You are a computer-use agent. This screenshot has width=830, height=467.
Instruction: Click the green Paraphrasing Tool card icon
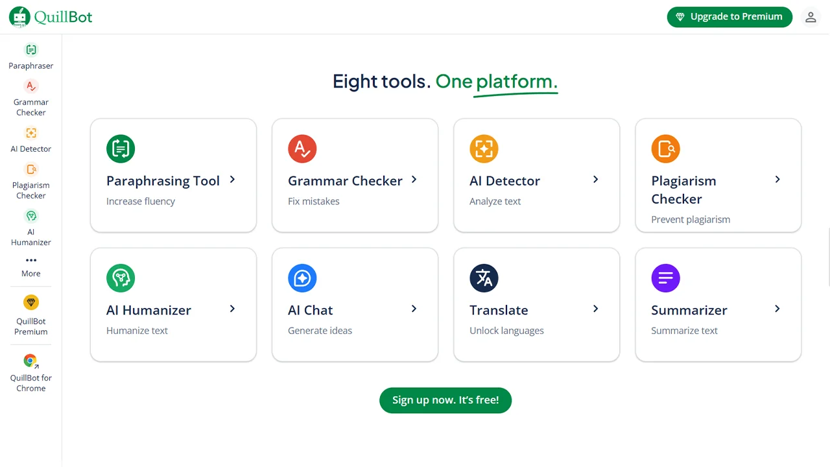(x=121, y=149)
